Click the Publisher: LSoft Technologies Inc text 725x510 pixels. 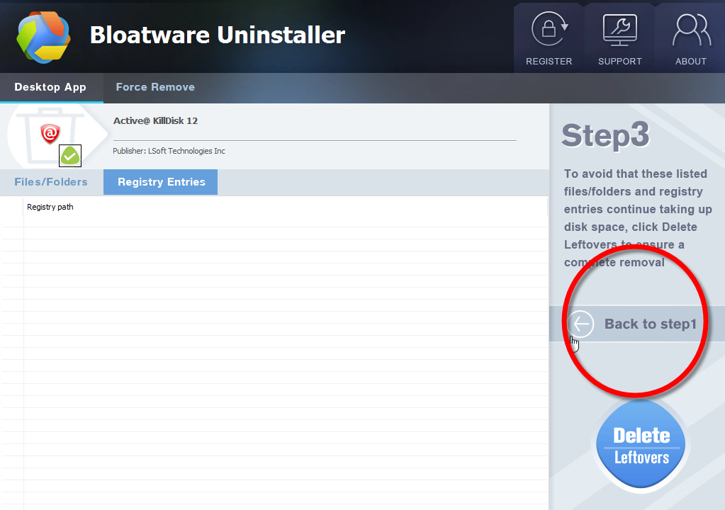pyautogui.click(x=169, y=151)
